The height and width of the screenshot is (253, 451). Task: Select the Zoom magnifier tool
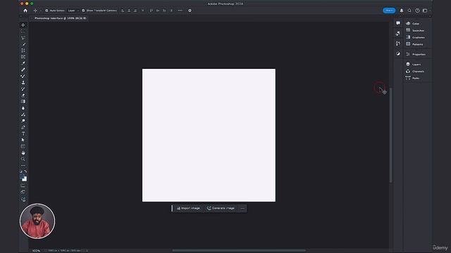coord(23,160)
